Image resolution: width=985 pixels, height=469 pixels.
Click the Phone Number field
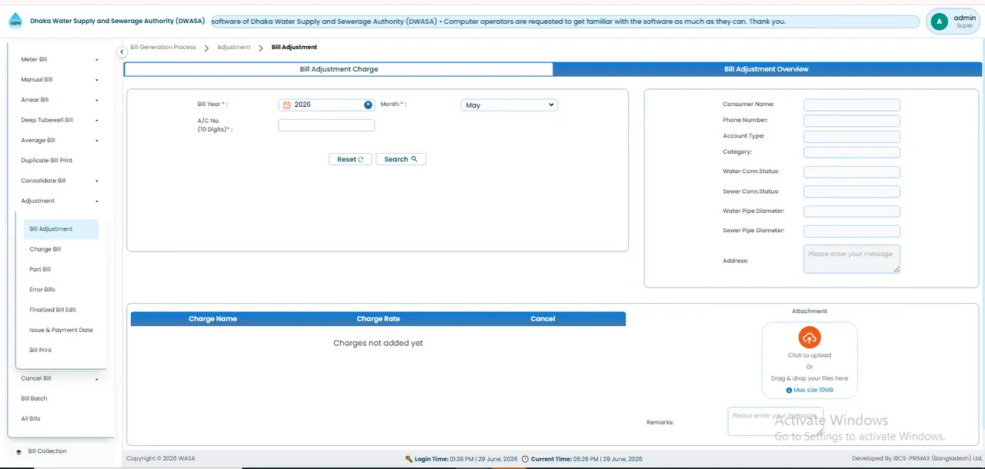pos(852,121)
